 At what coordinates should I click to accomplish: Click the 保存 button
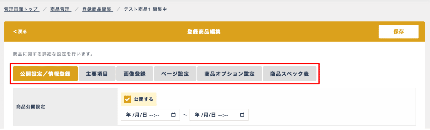[398, 32]
